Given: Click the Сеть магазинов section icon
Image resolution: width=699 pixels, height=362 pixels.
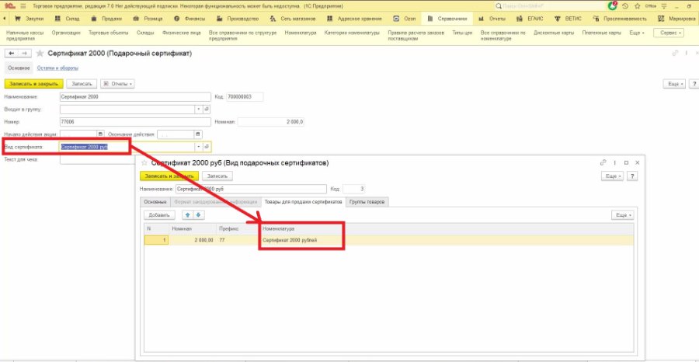Looking at the screenshot, I should 273,19.
